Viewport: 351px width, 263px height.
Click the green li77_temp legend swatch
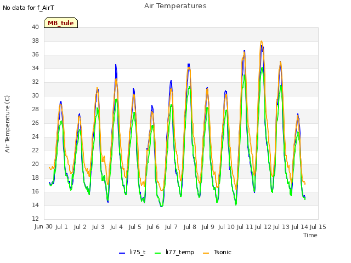pos(157,253)
